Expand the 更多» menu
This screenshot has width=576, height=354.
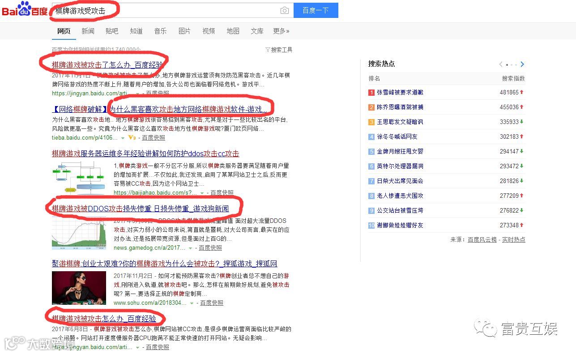coord(281,31)
